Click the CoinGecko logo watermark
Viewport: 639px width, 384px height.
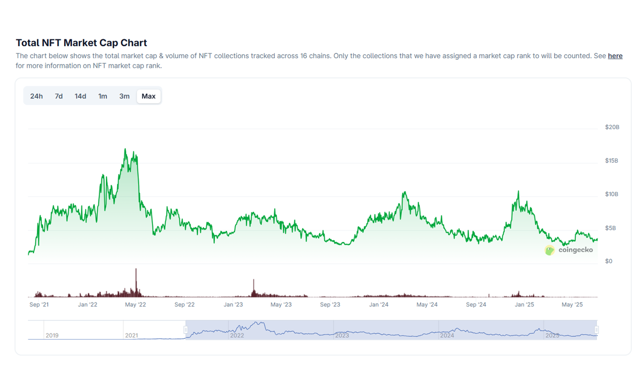click(x=569, y=250)
